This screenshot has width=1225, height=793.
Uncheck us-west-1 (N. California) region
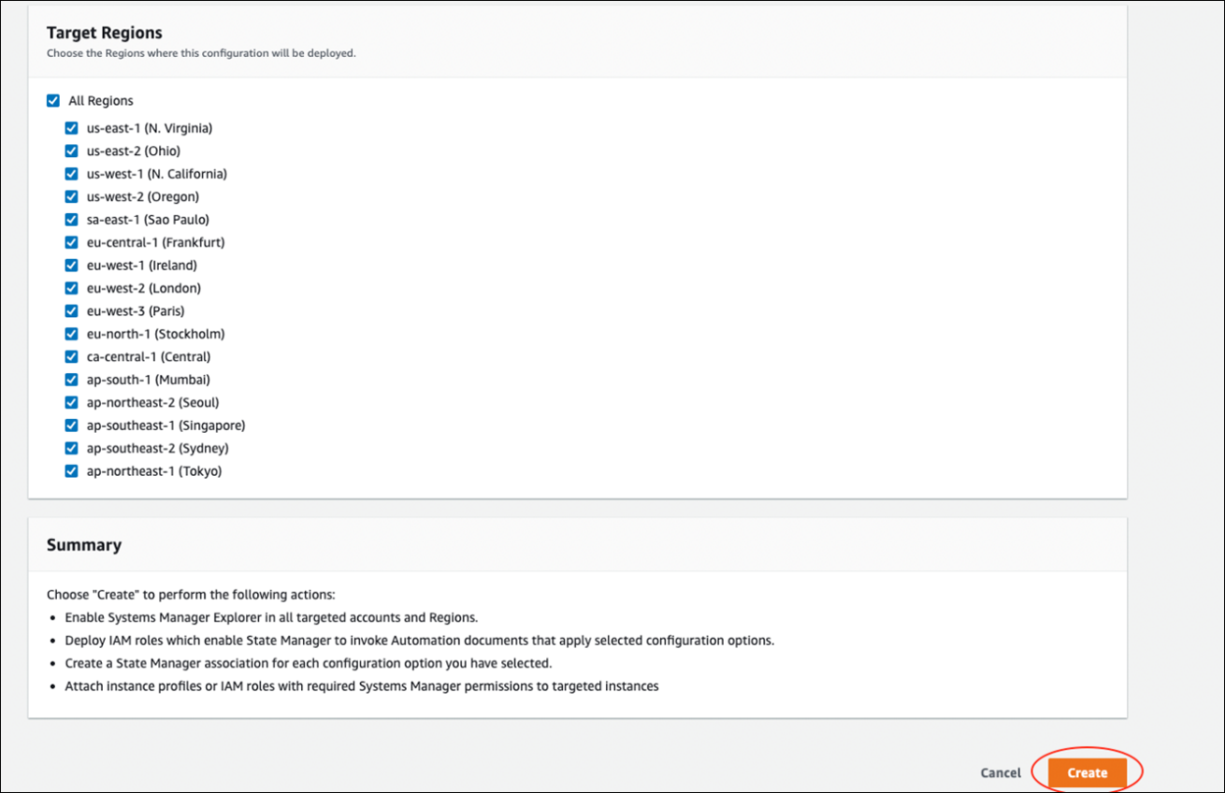(x=71, y=174)
